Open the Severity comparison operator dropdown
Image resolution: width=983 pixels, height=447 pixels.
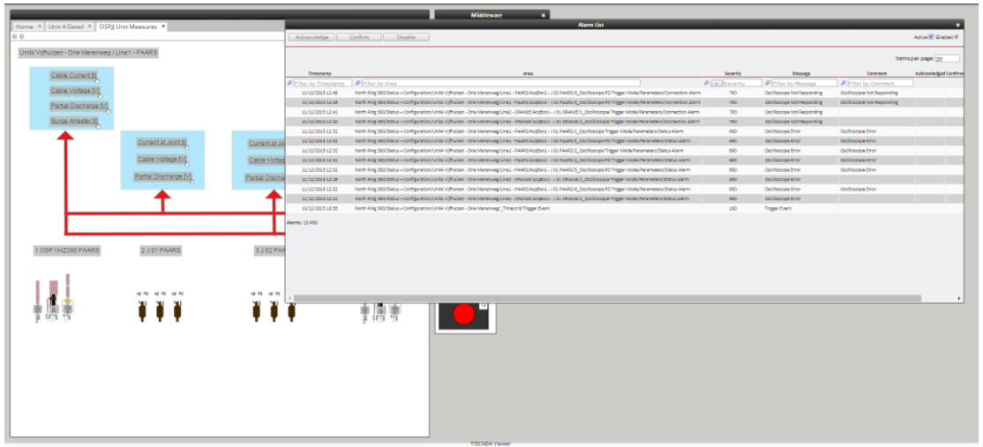pos(717,83)
